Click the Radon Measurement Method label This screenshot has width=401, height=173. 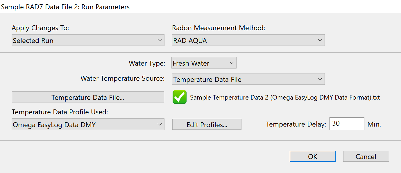point(219,28)
